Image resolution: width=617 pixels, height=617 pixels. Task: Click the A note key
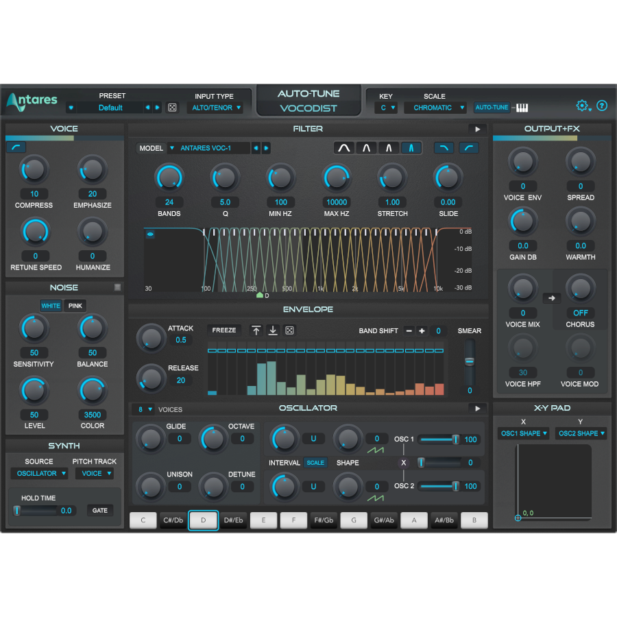pos(414,520)
